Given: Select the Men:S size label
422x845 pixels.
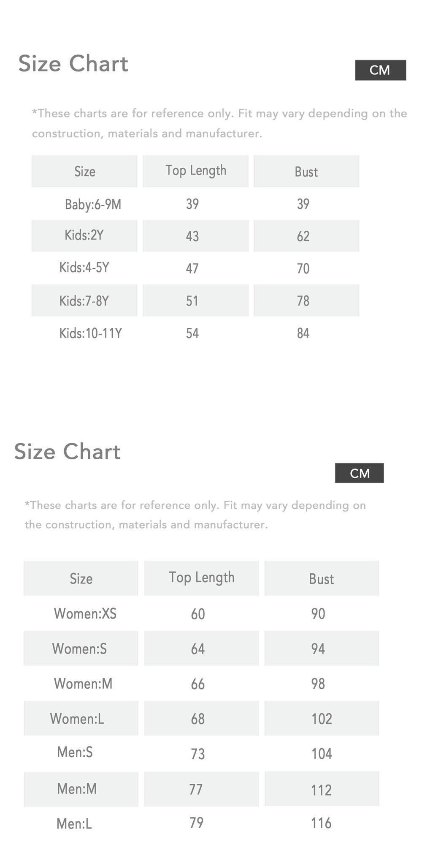Looking at the screenshot, I should click(75, 752).
